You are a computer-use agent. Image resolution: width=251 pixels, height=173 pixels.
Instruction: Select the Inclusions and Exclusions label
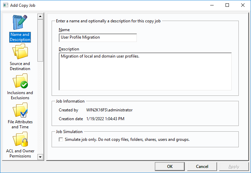pyautogui.click(x=20, y=95)
